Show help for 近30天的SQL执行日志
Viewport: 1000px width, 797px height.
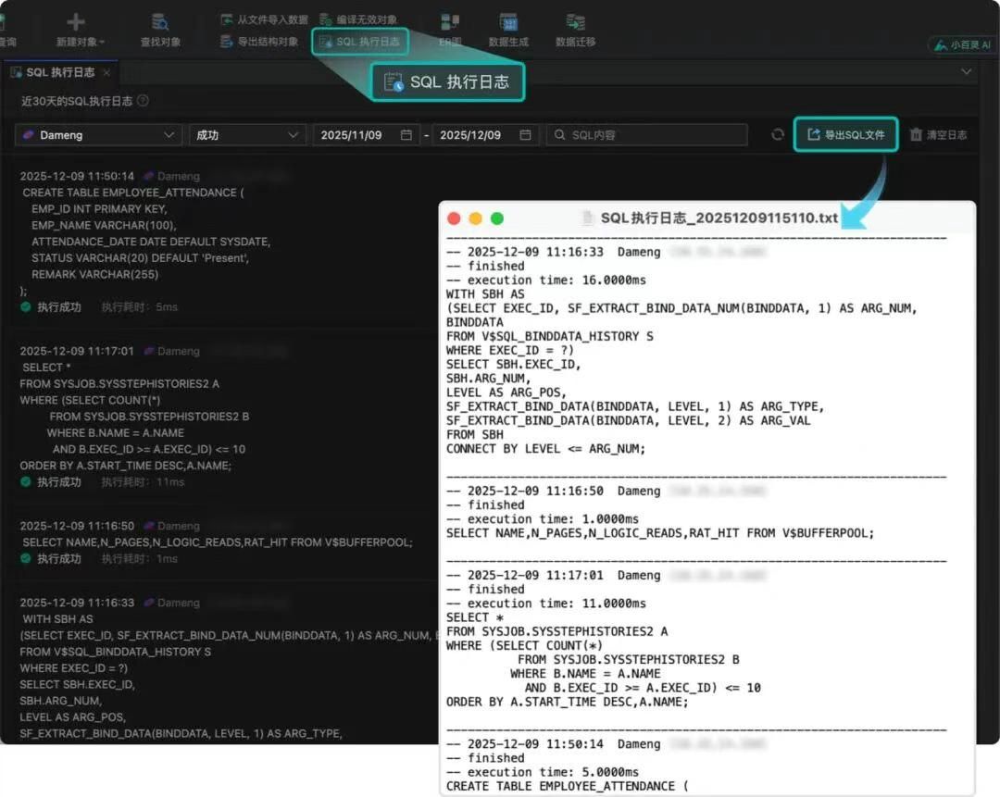[144, 101]
